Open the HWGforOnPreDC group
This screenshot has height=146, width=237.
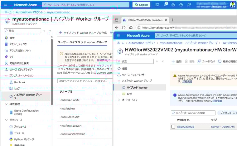click(x=69, y=117)
